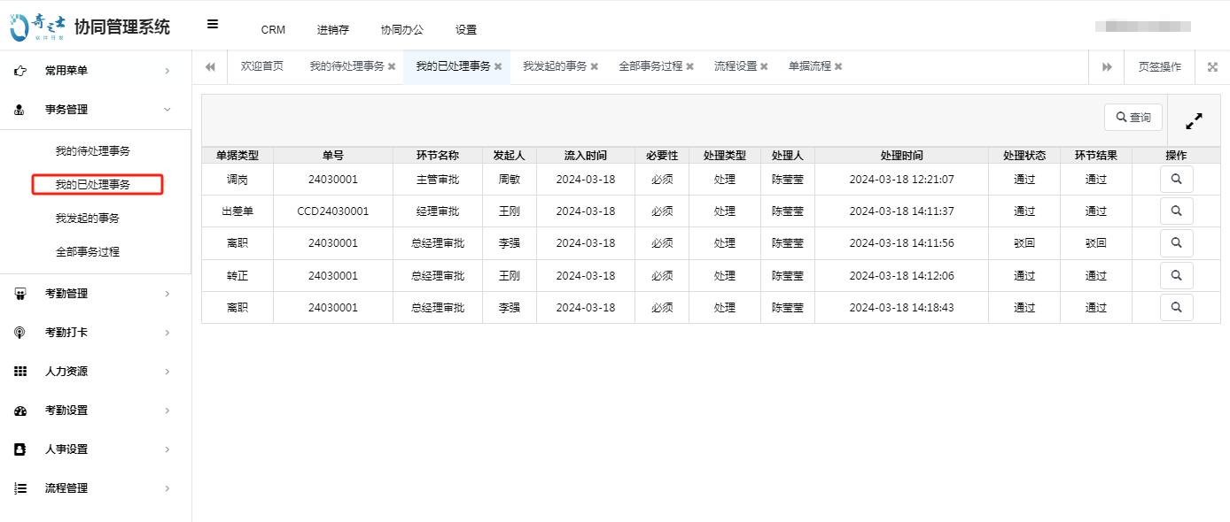
Task: Click the magnifier icon on the 转正 row
Action: coord(1176,275)
